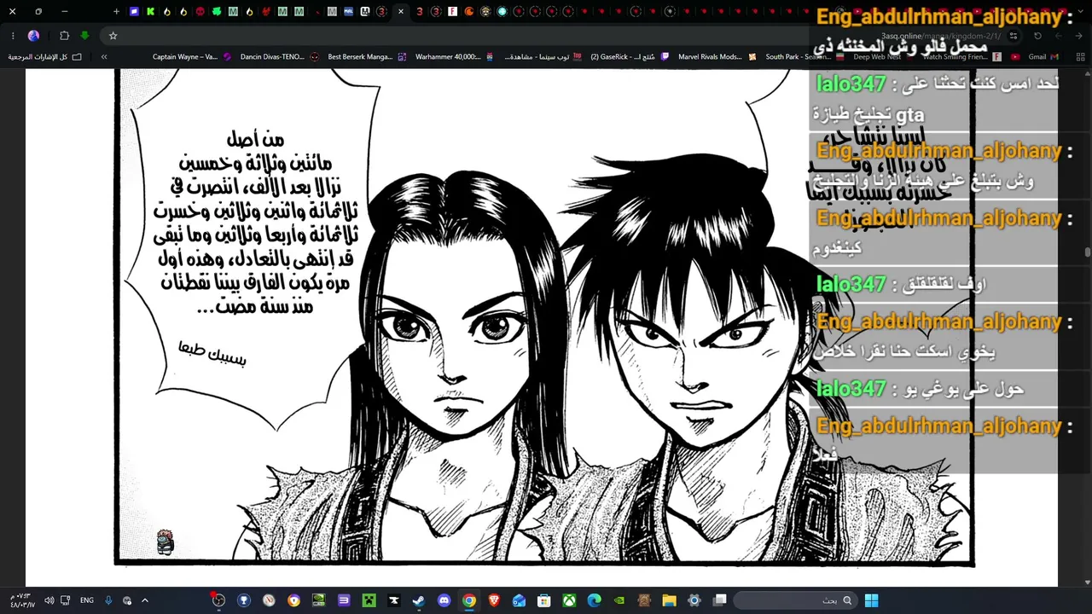This screenshot has width=1092, height=614.
Task: Open the Extensions puzzle-piece menu
Action: coord(64,36)
